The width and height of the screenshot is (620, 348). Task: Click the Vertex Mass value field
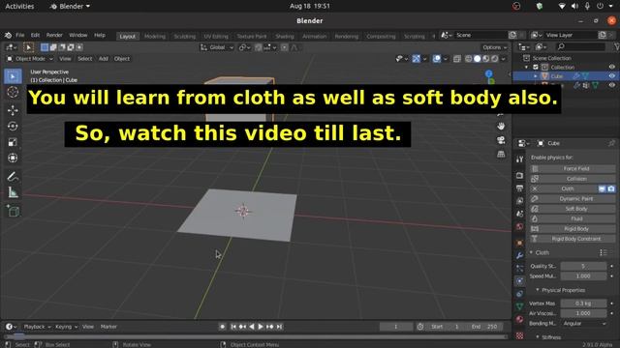(583, 304)
